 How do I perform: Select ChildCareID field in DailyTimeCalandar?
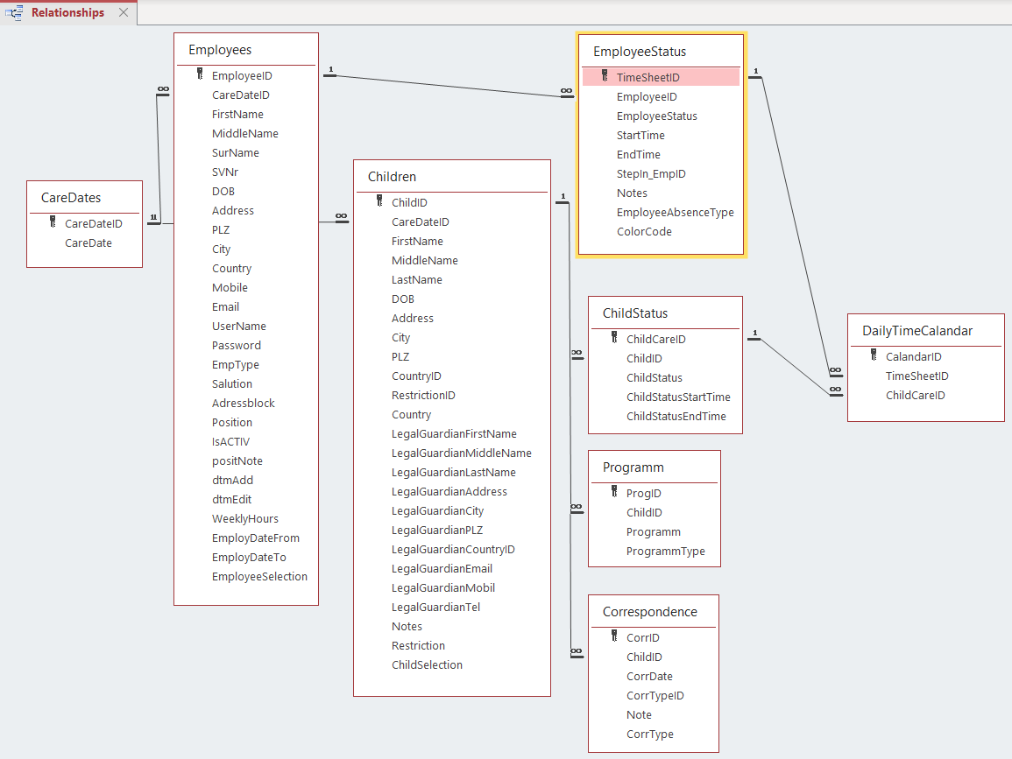916,396
